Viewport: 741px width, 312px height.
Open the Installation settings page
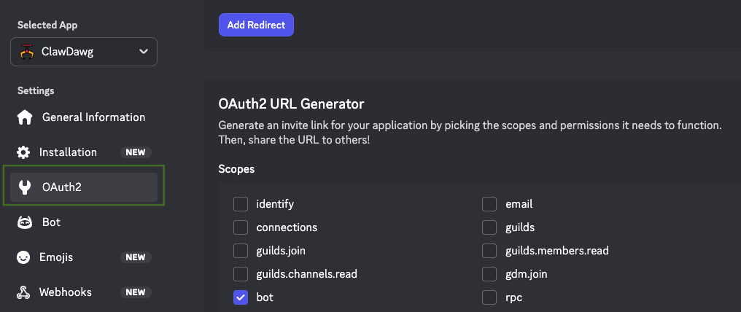[69, 152]
